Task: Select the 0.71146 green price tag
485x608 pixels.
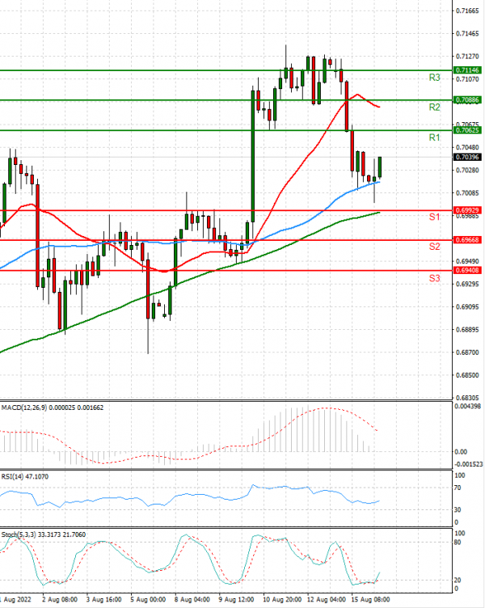Action: coord(467,70)
